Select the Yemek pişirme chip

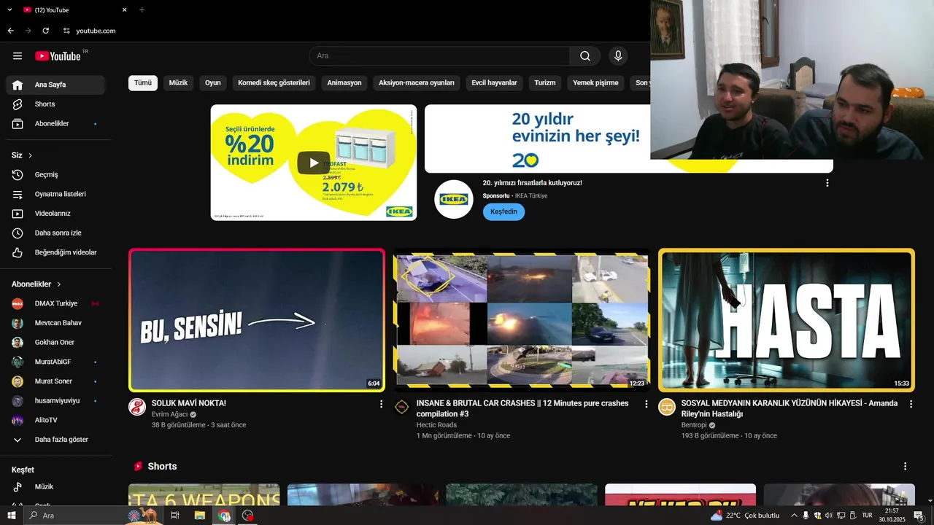(x=595, y=83)
